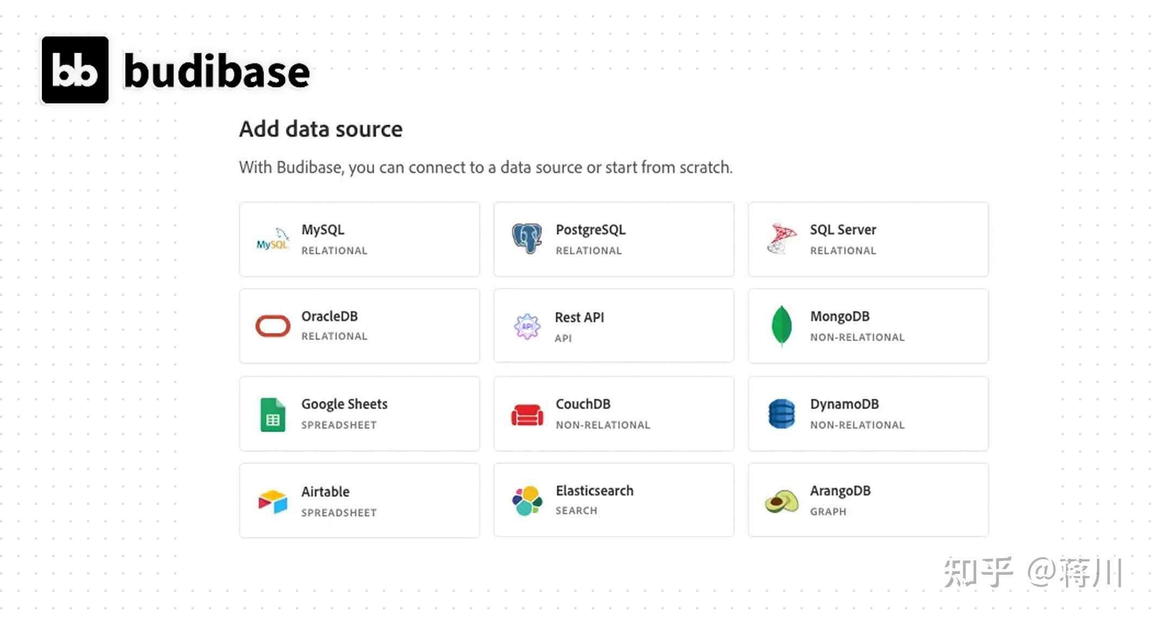Choose the PostgreSQL data source label
Image resolution: width=1153 pixels, height=618 pixels.
click(590, 230)
